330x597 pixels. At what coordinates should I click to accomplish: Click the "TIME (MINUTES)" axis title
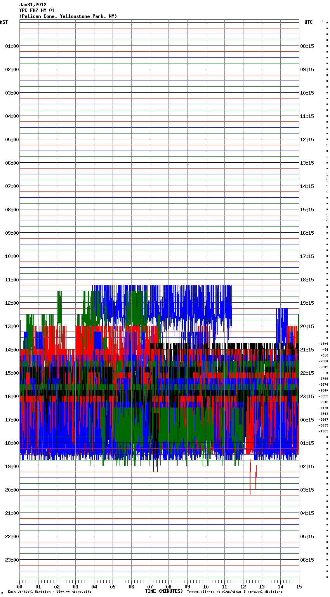coord(164,591)
